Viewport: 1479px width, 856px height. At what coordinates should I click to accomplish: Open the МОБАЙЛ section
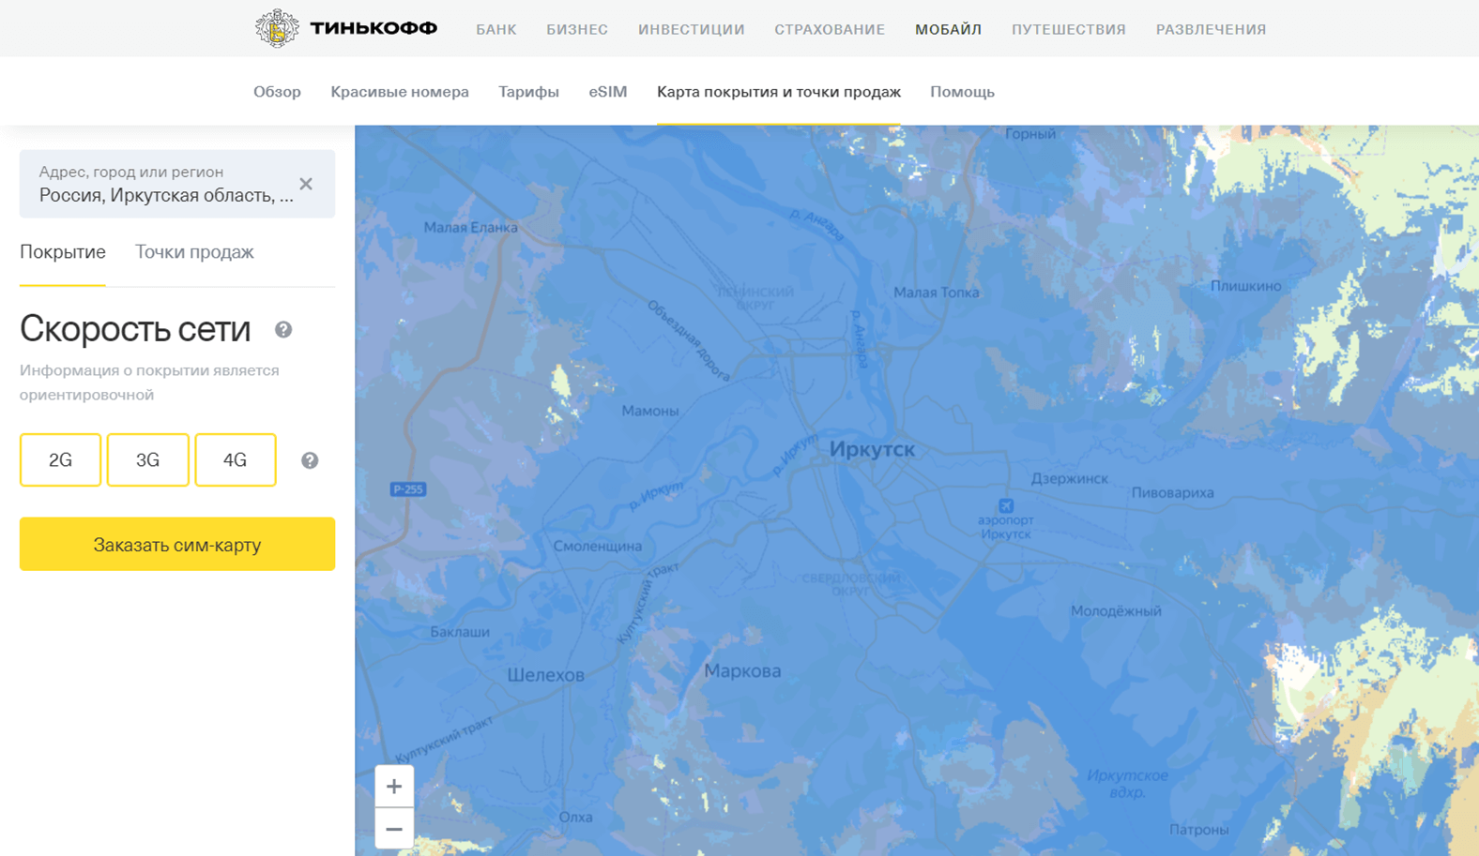[x=948, y=29]
